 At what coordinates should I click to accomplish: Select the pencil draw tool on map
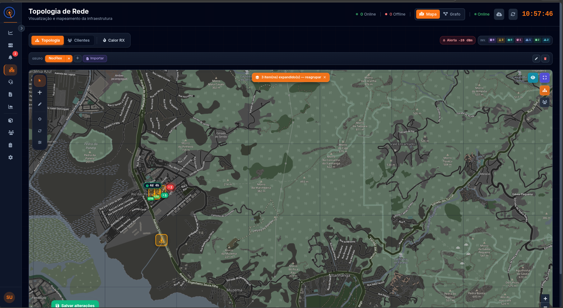click(x=40, y=104)
